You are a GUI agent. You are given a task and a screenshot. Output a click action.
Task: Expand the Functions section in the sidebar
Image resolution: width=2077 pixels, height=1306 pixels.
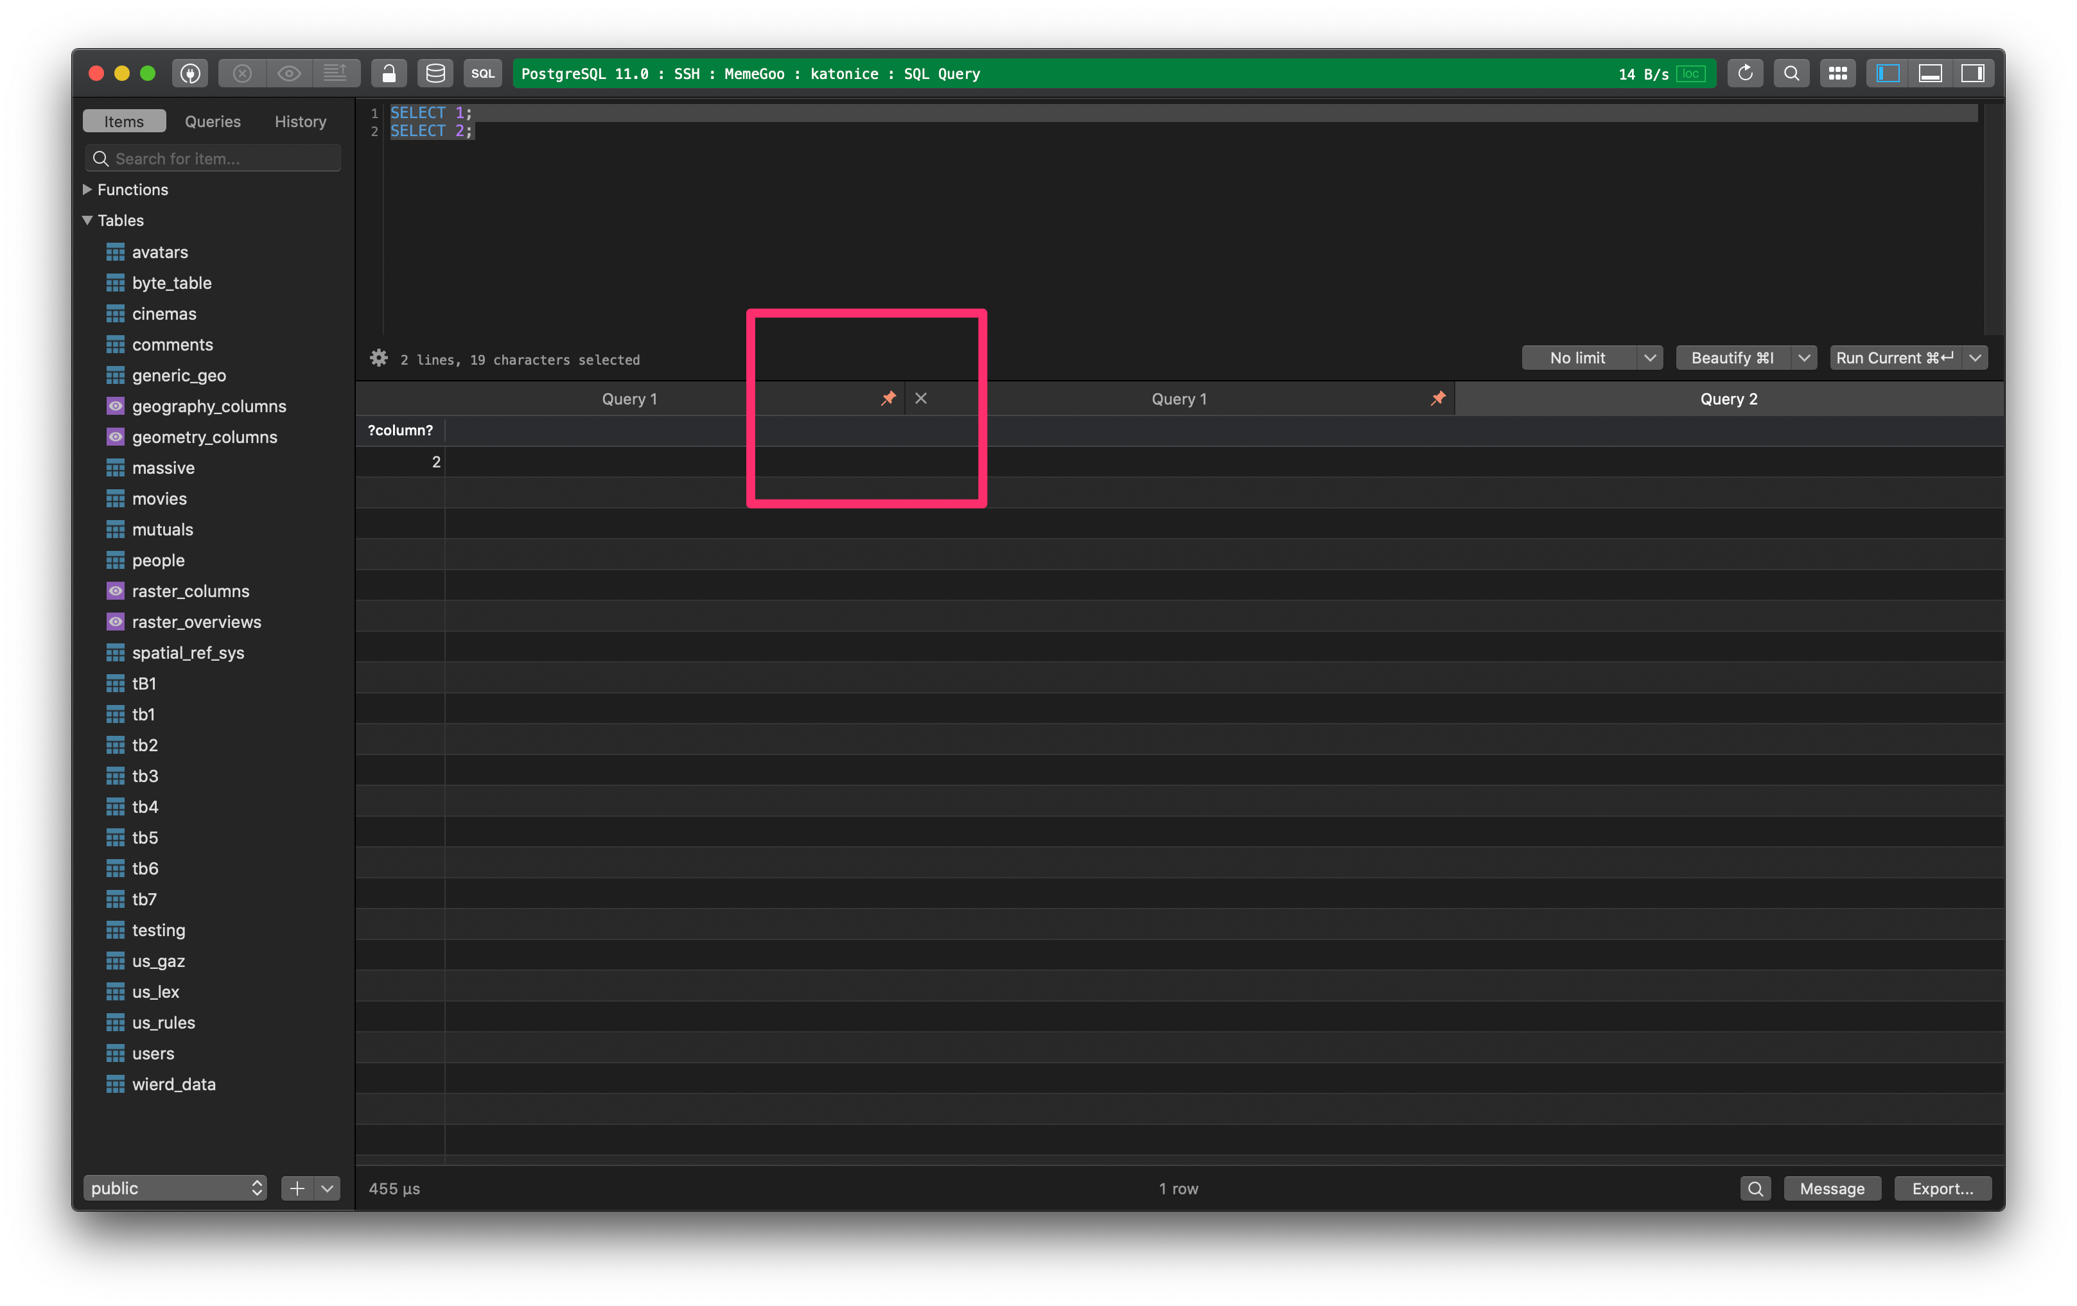(87, 189)
